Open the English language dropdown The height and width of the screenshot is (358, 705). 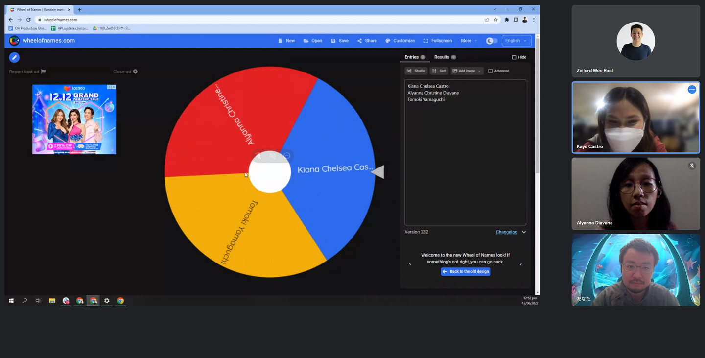517,41
